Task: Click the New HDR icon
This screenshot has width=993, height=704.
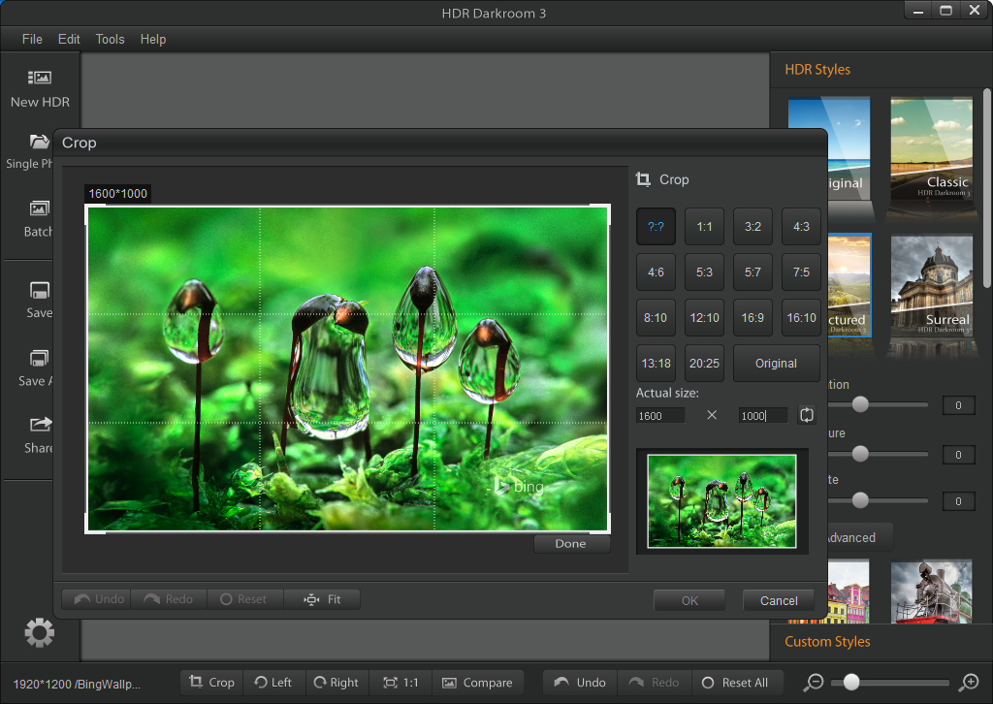Action: 39,78
